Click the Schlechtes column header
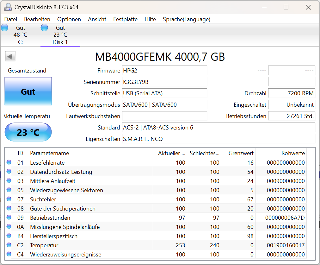Screen dimensions: 320x265 click(204, 153)
